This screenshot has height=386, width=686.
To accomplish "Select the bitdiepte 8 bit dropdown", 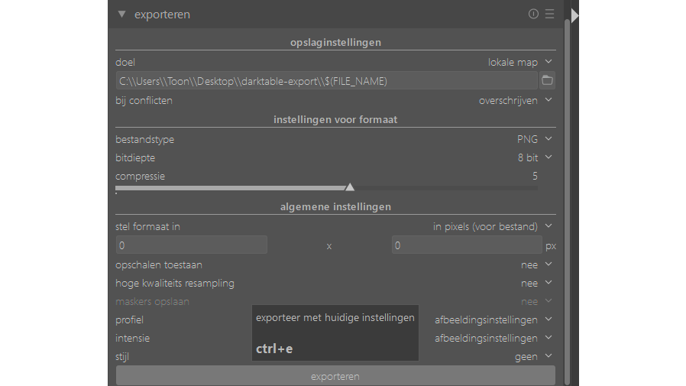I will [533, 157].
